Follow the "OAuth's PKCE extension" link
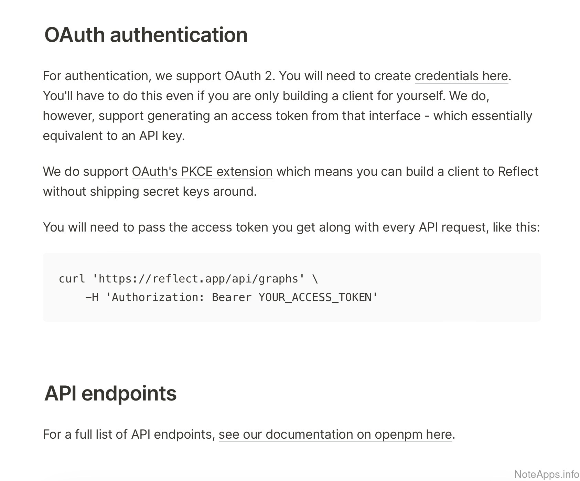 (202, 172)
